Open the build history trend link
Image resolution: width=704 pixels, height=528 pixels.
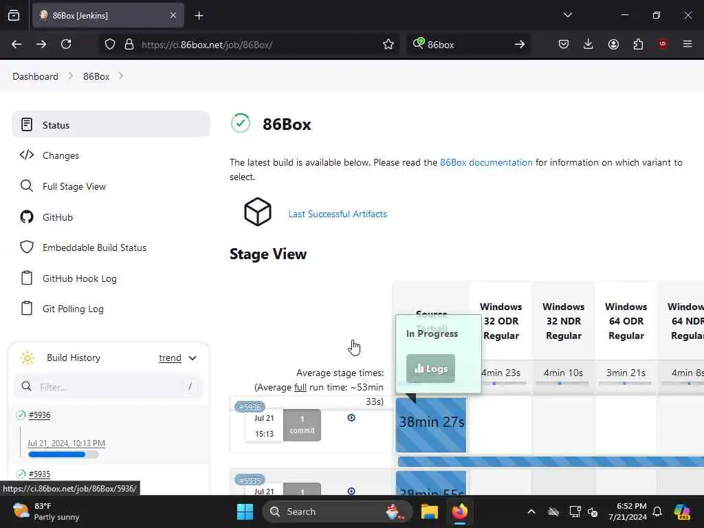(x=170, y=357)
